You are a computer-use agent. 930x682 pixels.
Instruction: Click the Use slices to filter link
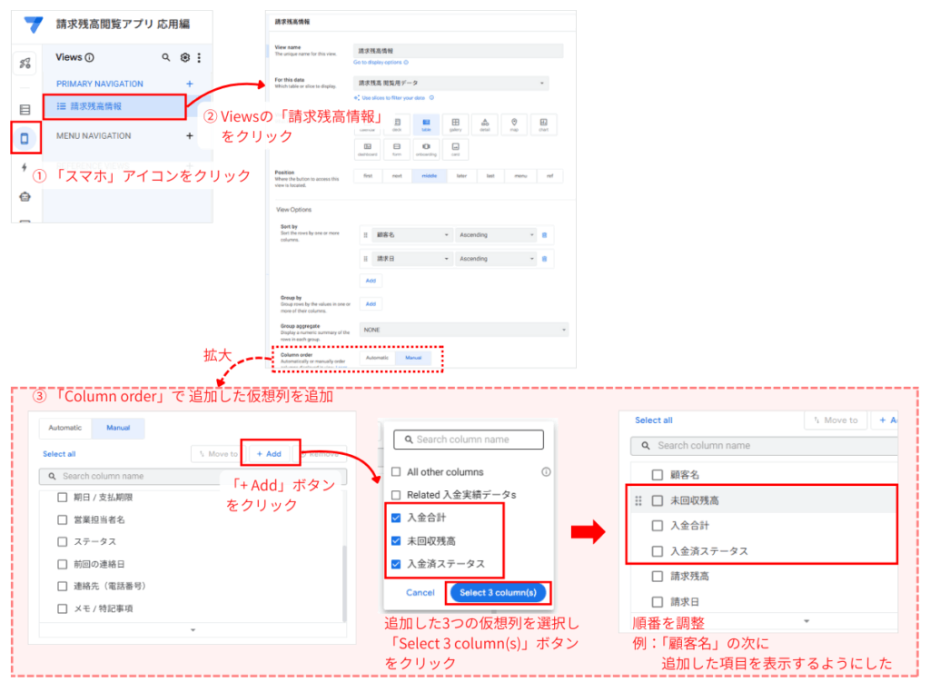point(395,98)
